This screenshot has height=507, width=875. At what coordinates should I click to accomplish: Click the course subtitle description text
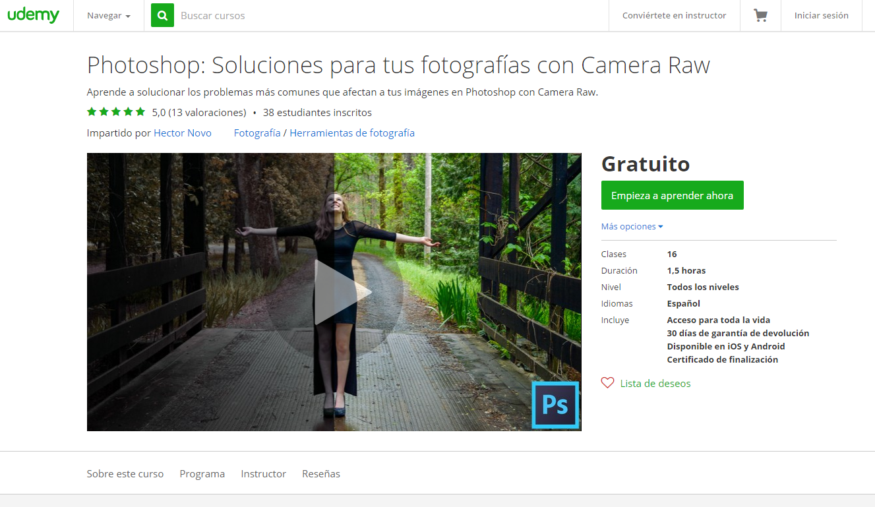(342, 92)
